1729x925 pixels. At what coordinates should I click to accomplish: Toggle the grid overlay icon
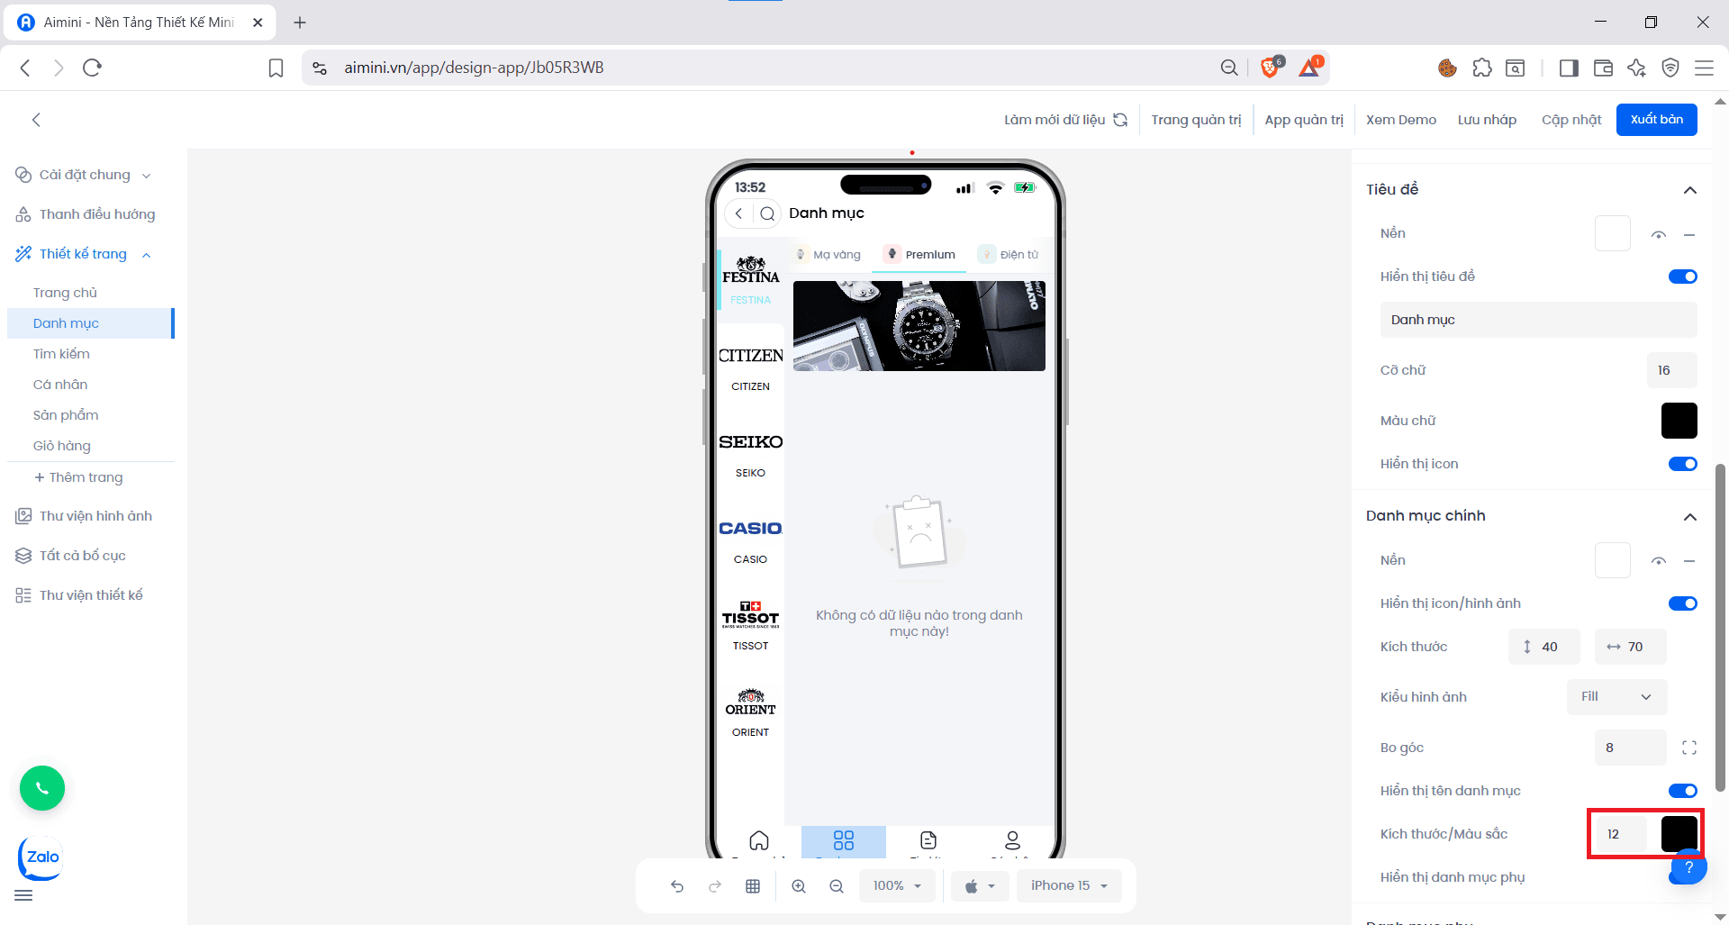[753, 886]
